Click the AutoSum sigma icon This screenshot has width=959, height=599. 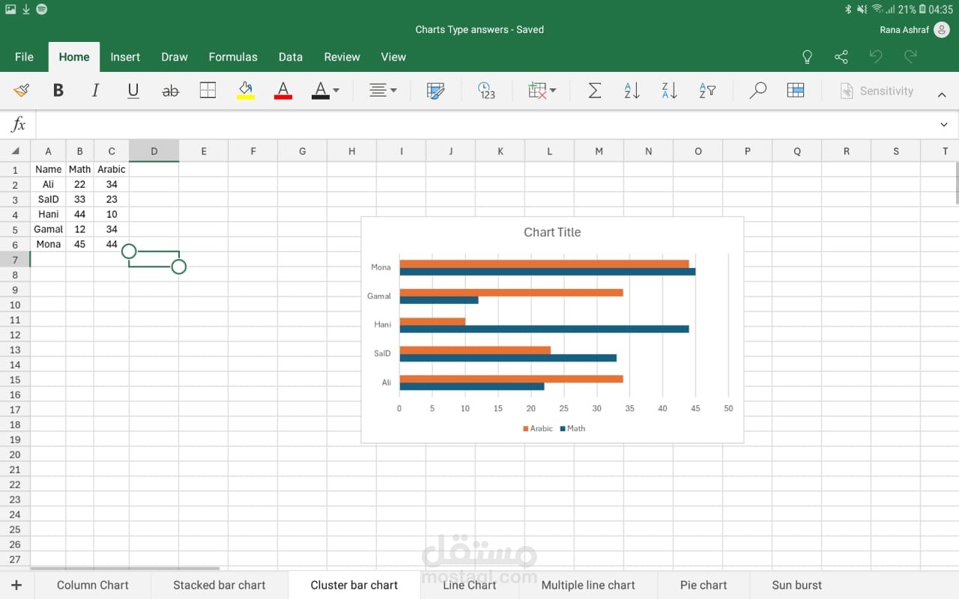pyautogui.click(x=594, y=91)
